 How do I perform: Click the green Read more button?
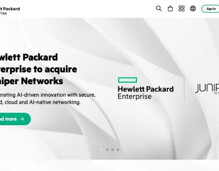15,119
